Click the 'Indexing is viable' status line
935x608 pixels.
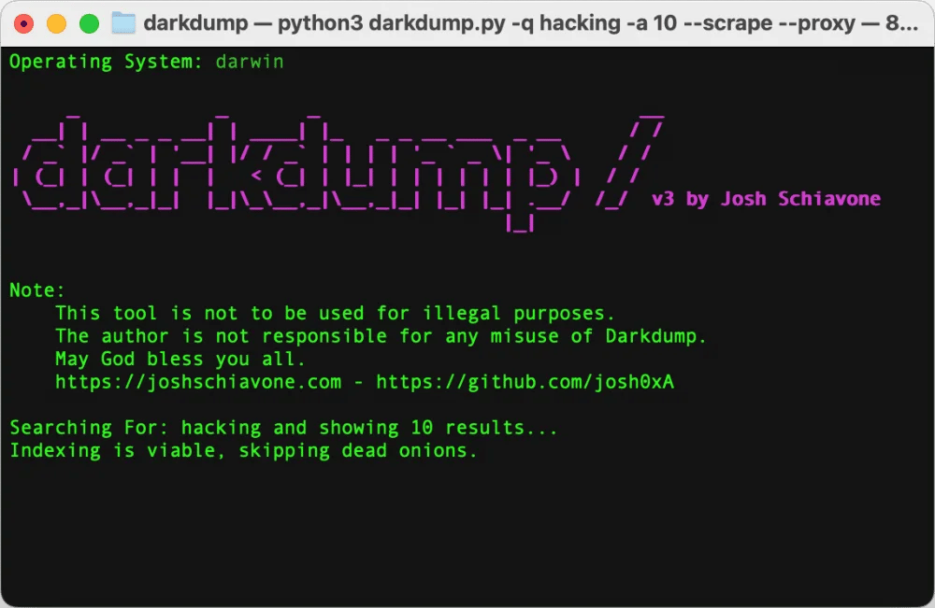[x=243, y=451]
